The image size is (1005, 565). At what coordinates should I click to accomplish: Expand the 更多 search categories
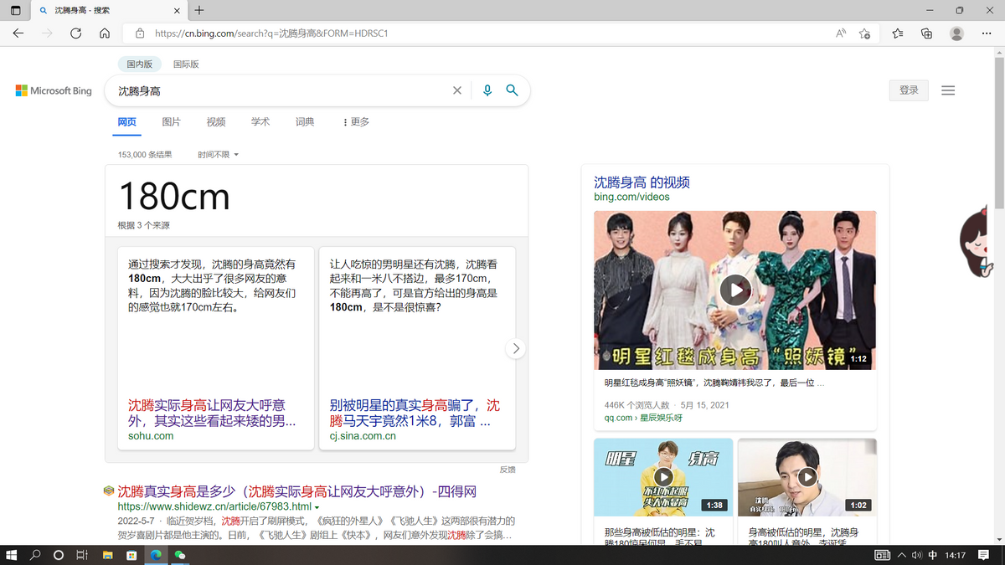pyautogui.click(x=357, y=122)
